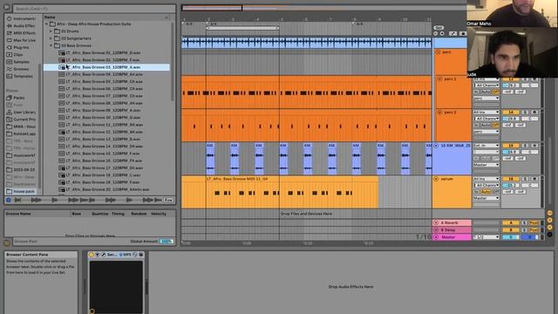The height and width of the screenshot is (314, 558).
Task: Select the Musicworkf folder in Places
Action: coord(21,155)
